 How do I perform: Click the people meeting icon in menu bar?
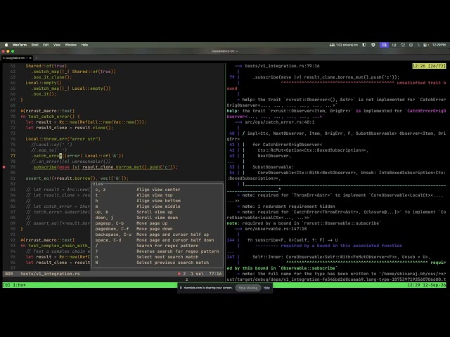pos(332,45)
